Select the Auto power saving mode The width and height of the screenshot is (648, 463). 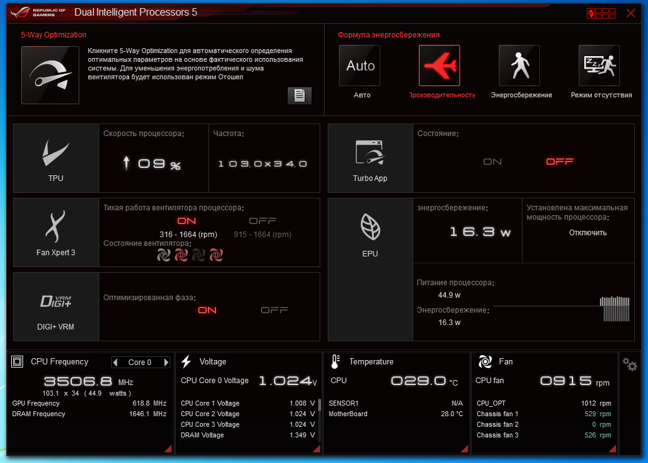(x=360, y=66)
